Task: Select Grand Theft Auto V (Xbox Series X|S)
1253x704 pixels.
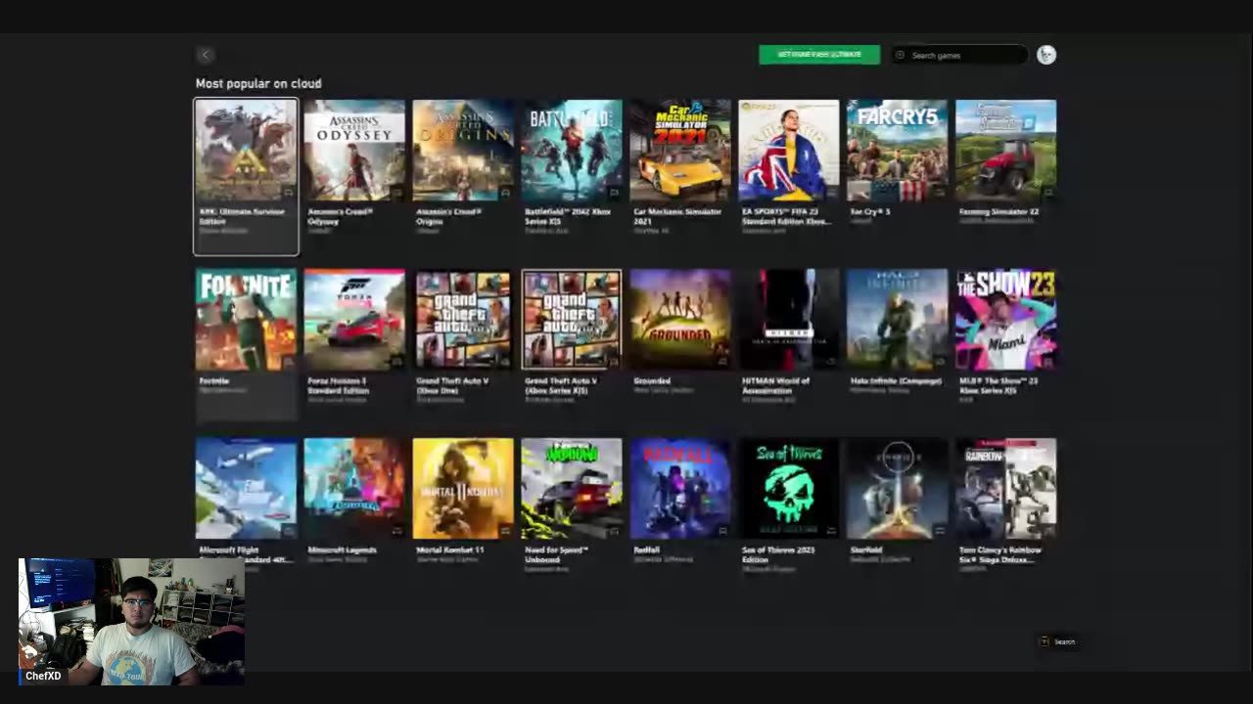Action: click(x=572, y=320)
